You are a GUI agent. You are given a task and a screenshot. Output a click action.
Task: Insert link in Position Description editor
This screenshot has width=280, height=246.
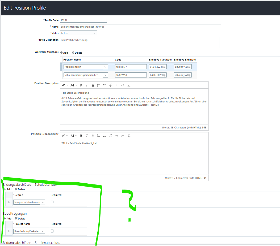pos(111,85)
